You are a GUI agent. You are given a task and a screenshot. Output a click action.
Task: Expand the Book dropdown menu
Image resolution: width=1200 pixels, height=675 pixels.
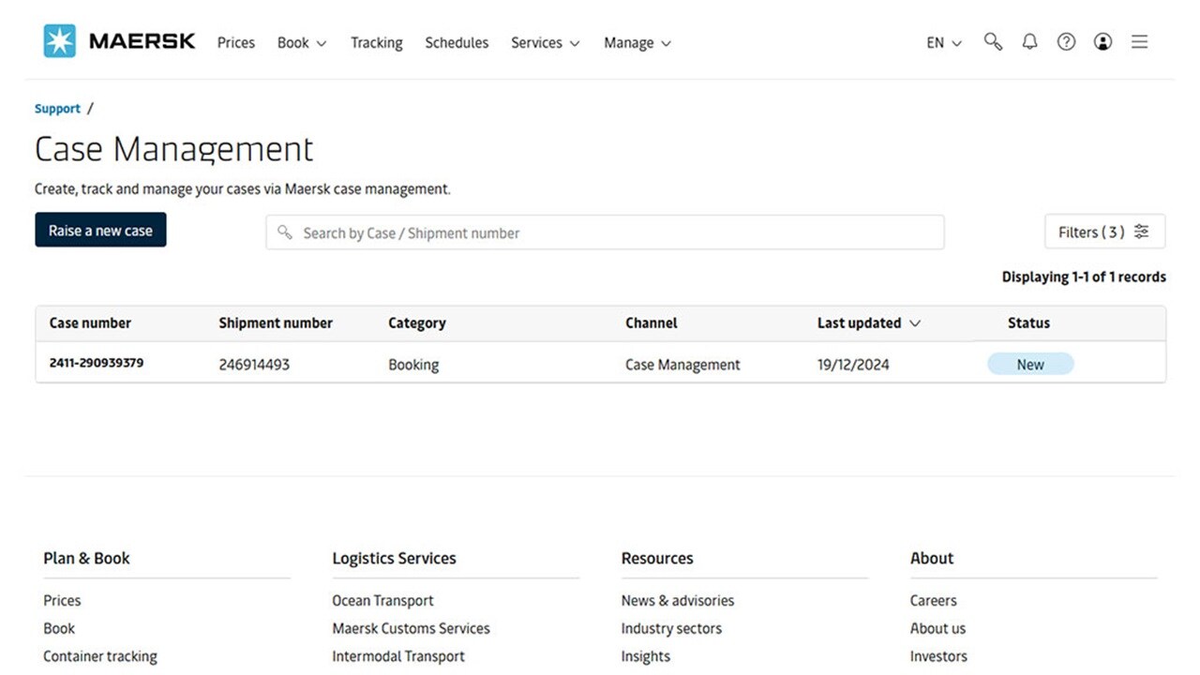[302, 43]
